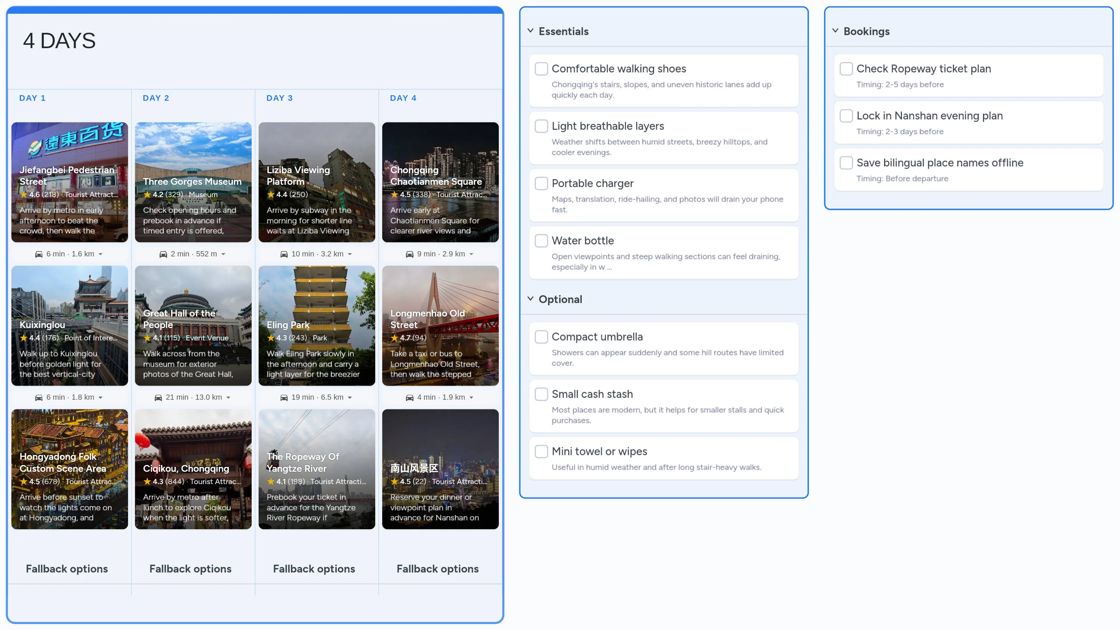Click car icon next to 9 min 2.9 km

point(410,254)
